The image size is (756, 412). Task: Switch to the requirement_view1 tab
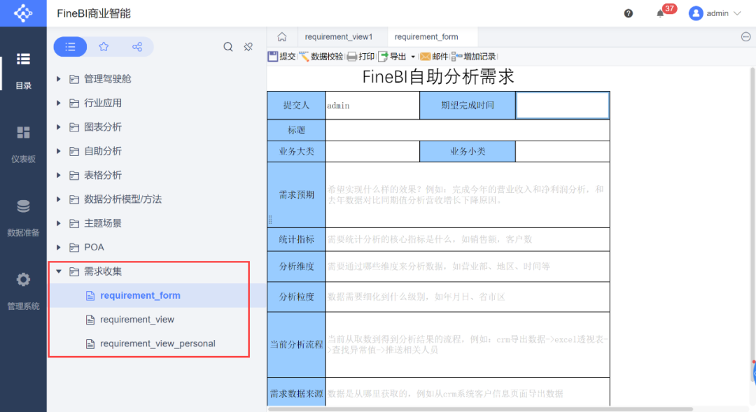click(339, 36)
